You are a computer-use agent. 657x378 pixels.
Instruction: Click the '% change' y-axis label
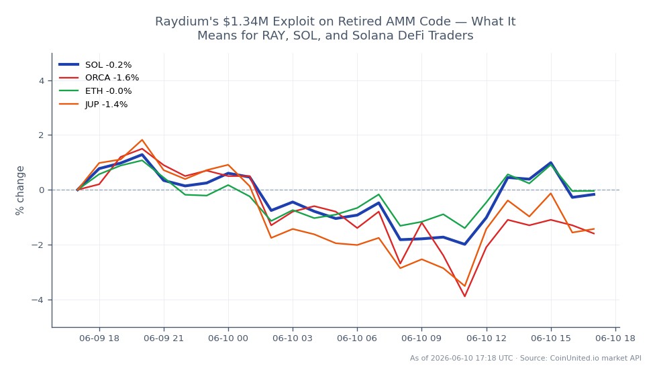[x=19, y=190]
